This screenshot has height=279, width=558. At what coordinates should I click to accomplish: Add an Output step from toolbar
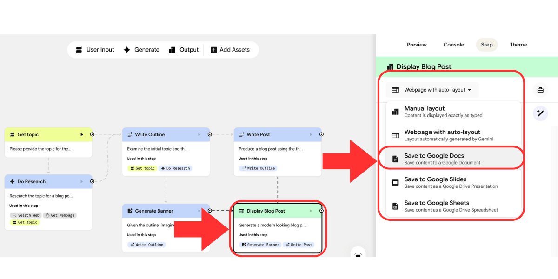pyautogui.click(x=184, y=50)
